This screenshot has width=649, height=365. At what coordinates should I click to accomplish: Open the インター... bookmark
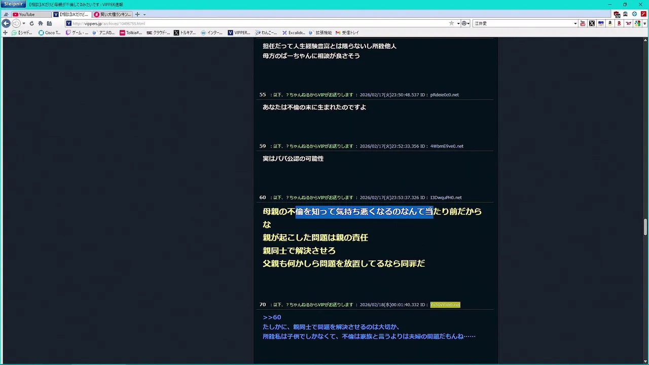pyautogui.click(x=212, y=32)
